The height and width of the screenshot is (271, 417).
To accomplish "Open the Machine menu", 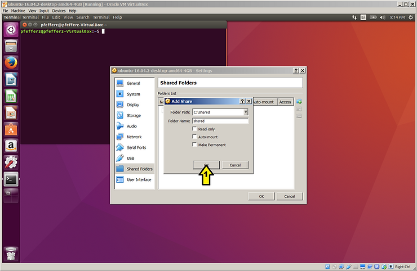I will tap(18, 11).
